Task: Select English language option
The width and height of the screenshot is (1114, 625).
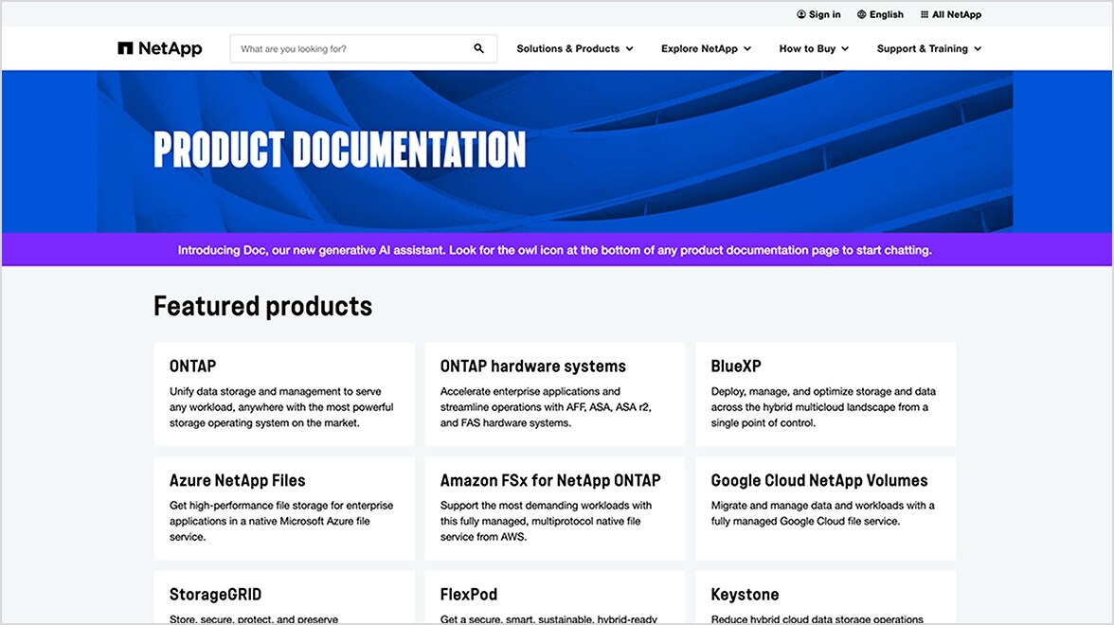Action: [x=886, y=14]
